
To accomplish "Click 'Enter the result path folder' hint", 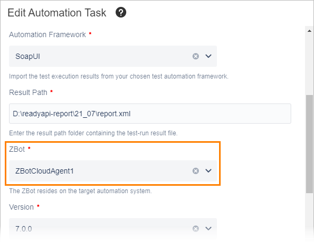I will pos(93,133).
